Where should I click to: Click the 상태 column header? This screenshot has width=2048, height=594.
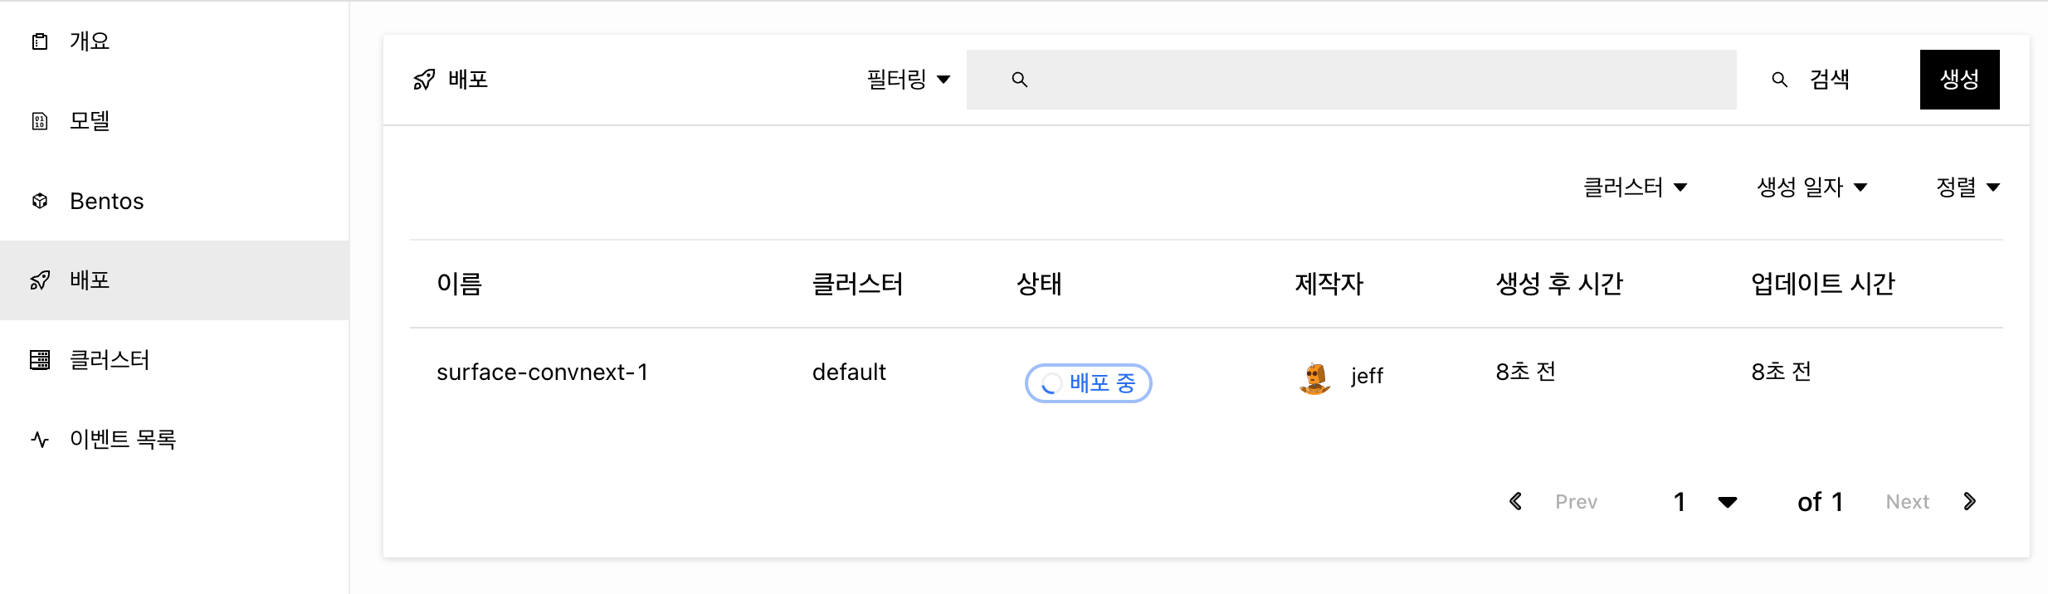[1039, 285]
